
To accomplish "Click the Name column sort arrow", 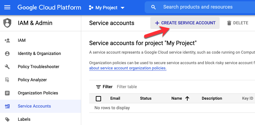I will click(187, 98).
